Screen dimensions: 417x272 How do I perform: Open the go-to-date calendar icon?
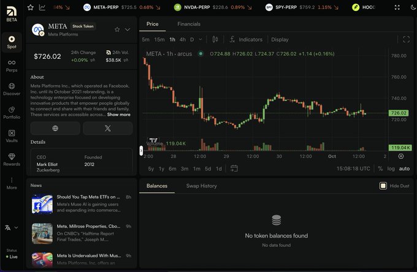click(234, 168)
